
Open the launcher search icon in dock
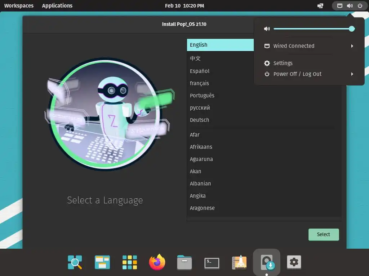pos(75,262)
